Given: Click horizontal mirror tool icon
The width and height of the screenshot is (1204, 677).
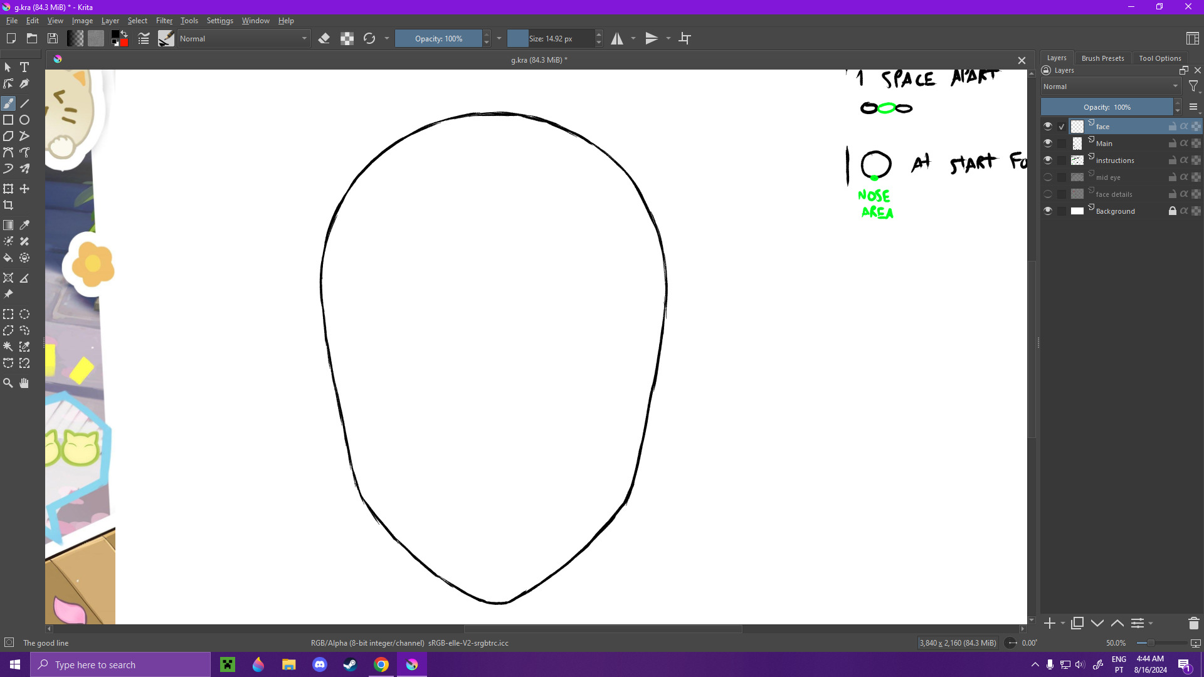Looking at the screenshot, I should coord(617,39).
